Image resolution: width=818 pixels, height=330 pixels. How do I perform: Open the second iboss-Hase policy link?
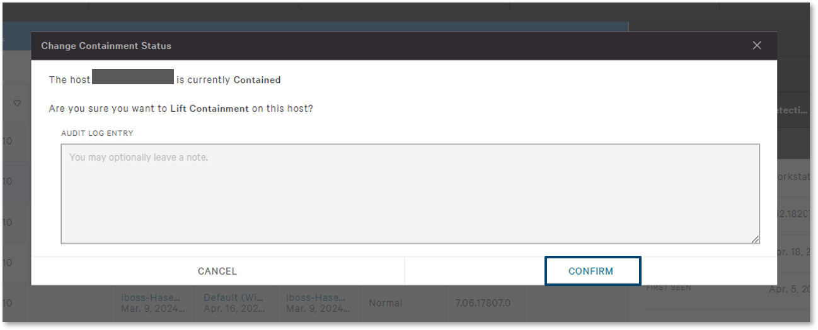click(x=315, y=297)
